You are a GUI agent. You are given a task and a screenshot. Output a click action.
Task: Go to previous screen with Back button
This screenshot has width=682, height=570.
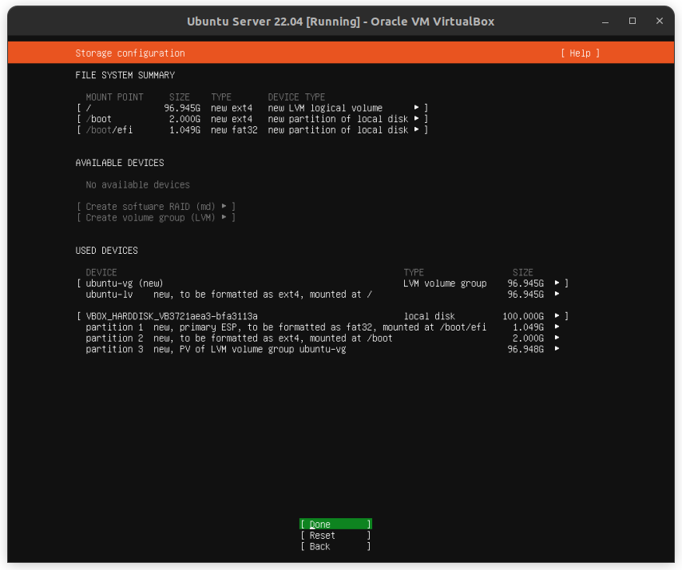click(x=335, y=547)
